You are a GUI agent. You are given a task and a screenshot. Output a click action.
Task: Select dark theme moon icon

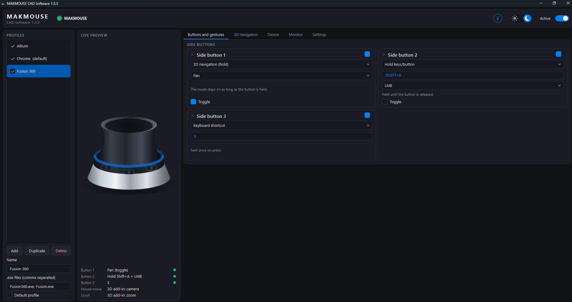[x=527, y=18]
